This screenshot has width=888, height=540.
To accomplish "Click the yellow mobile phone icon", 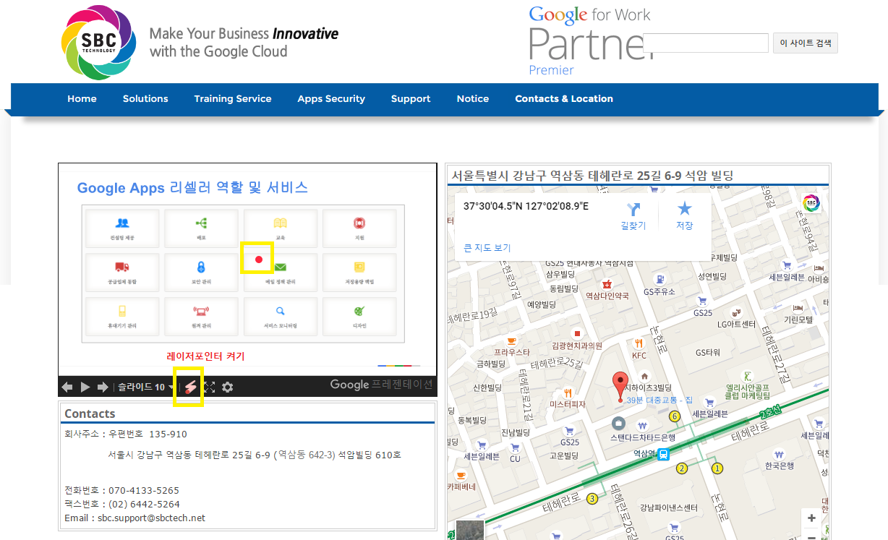I will coord(122,312).
